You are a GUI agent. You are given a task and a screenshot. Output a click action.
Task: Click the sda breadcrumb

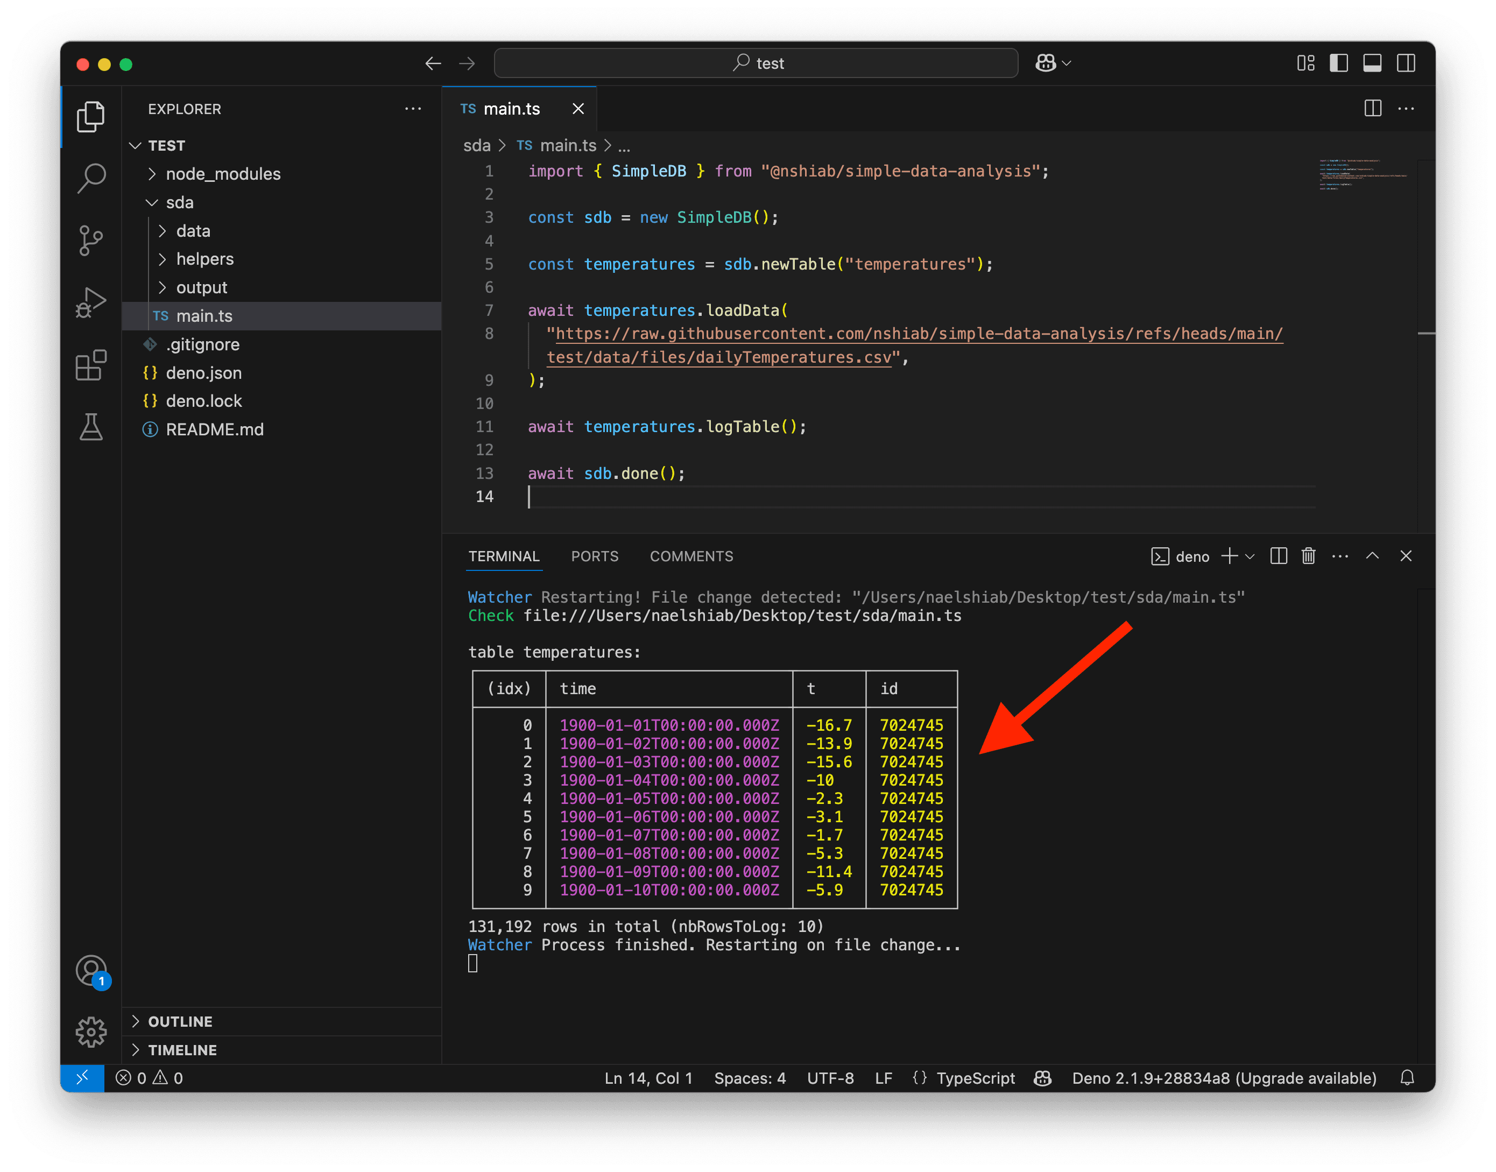(476, 145)
